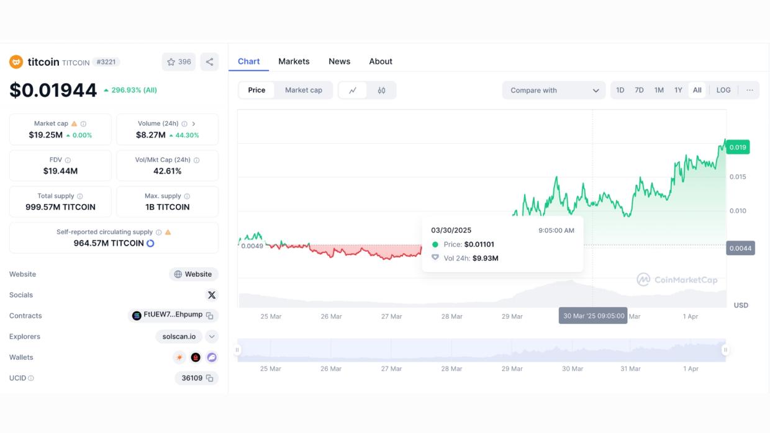Open circulating supply info icon
The width and height of the screenshot is (770, 433).
[x=159, y=233]
